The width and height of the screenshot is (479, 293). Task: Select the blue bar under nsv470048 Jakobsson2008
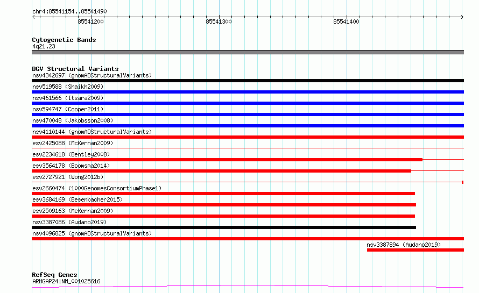248,126
